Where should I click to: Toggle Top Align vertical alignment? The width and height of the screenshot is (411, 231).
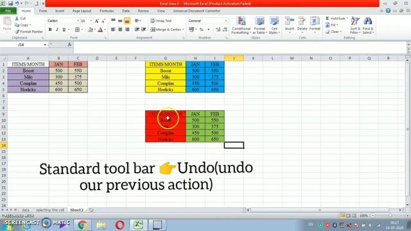point(113,21)
